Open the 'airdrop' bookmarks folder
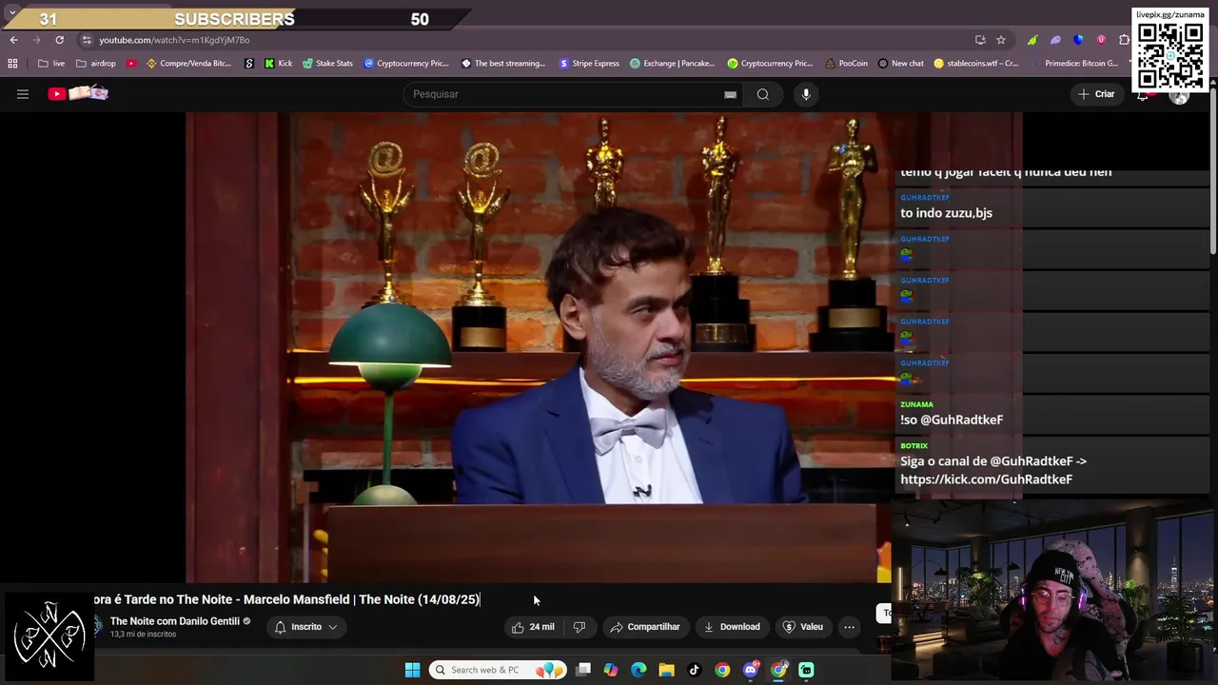1218x685 pixels. [96, 64]
